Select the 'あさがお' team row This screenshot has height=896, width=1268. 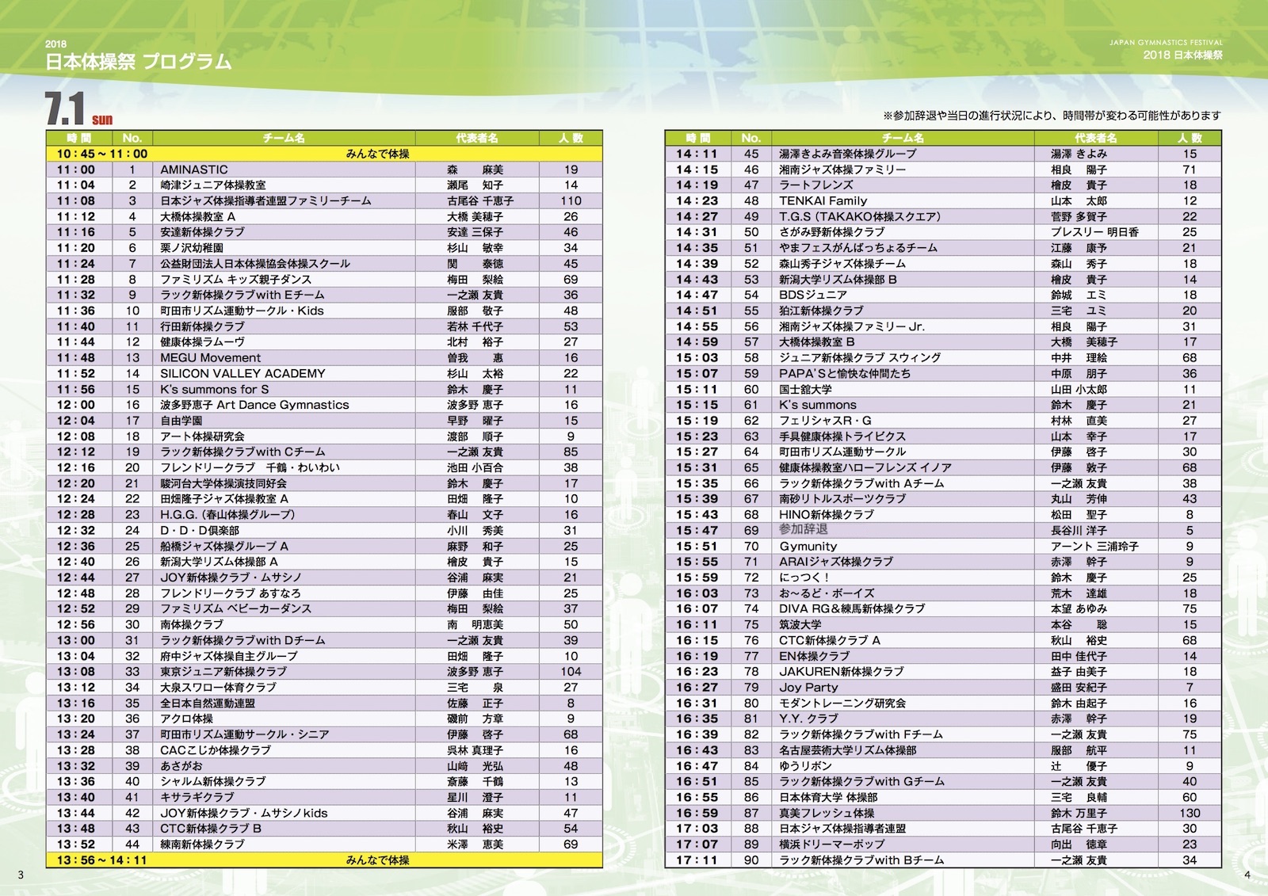pyautogui.click(x=324, y=766)
